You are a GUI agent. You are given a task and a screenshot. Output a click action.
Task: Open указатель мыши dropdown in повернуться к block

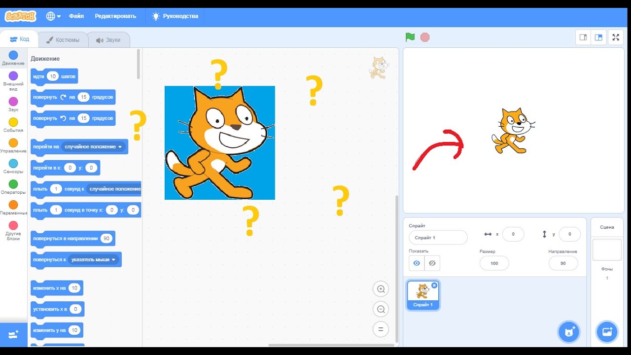[93, 259]
